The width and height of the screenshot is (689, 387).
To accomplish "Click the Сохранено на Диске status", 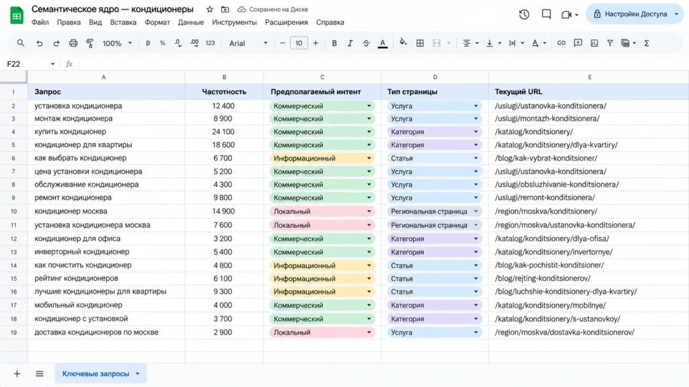I will pos(273,9).
